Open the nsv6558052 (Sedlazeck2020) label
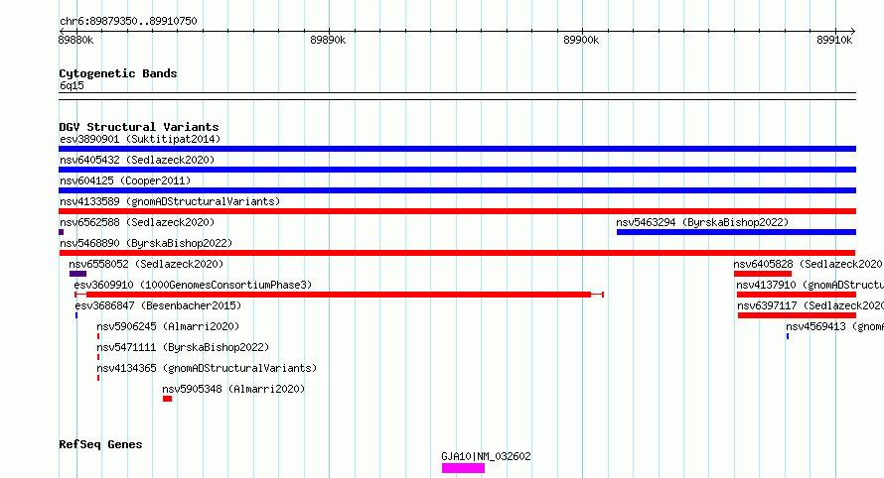This screenshot has width=884, height=478. [x=146, y=264]
